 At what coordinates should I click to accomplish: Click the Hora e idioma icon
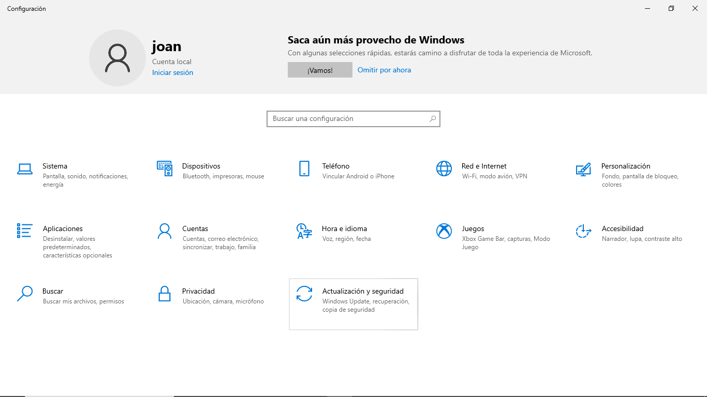[304, 231]
